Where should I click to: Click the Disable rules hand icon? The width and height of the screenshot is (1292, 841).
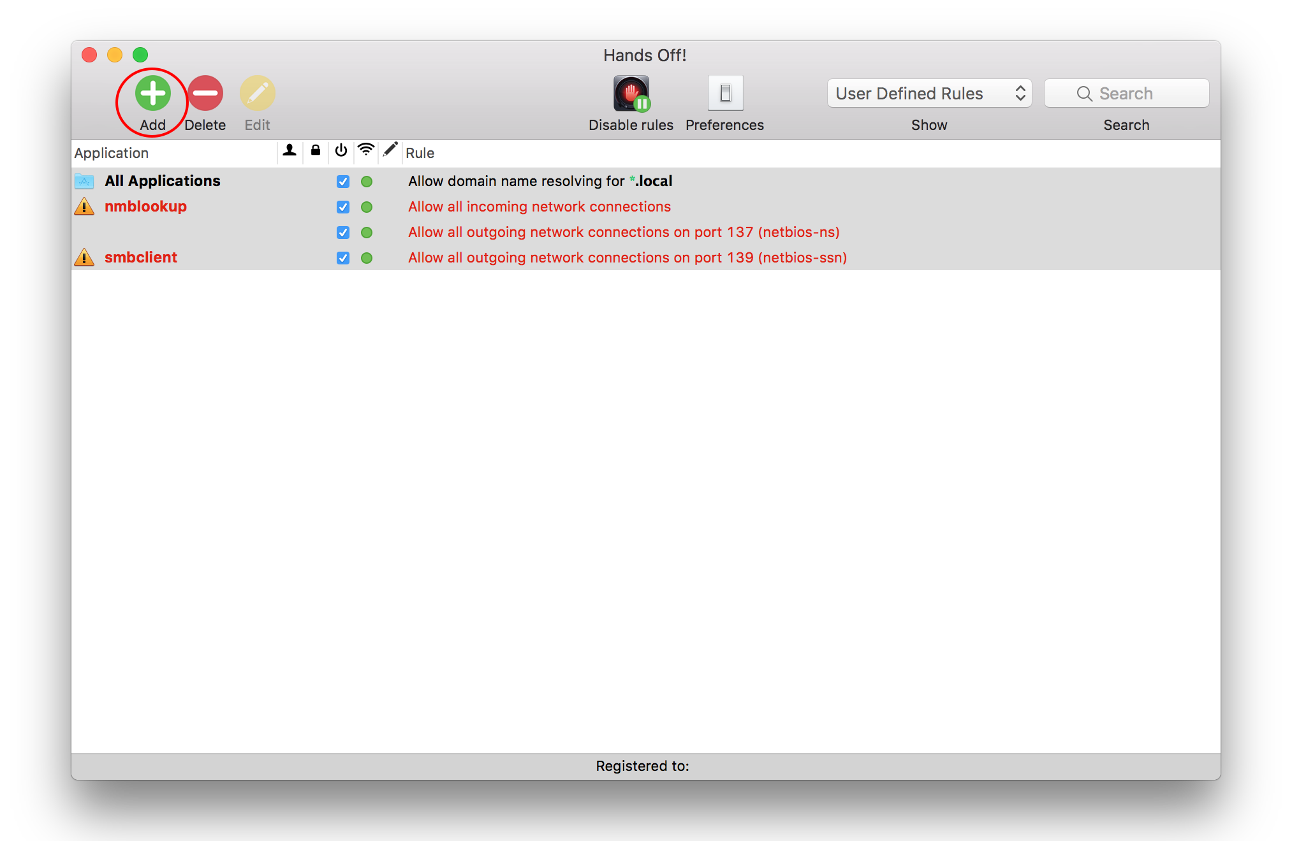(631, 94)
